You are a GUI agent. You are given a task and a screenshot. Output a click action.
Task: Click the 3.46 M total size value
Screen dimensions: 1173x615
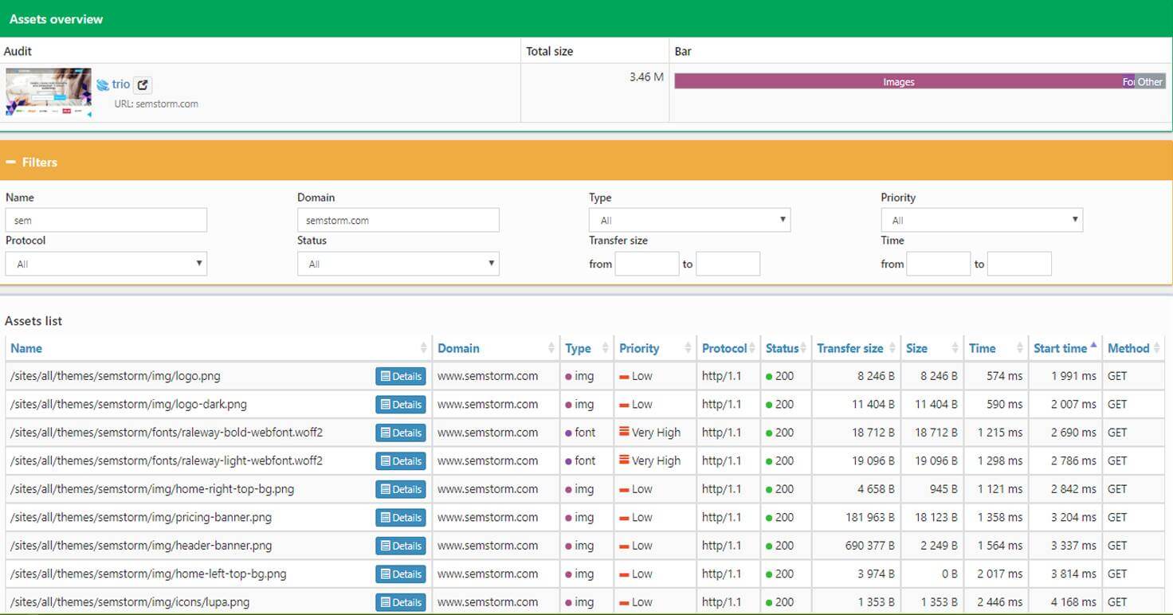646,77
